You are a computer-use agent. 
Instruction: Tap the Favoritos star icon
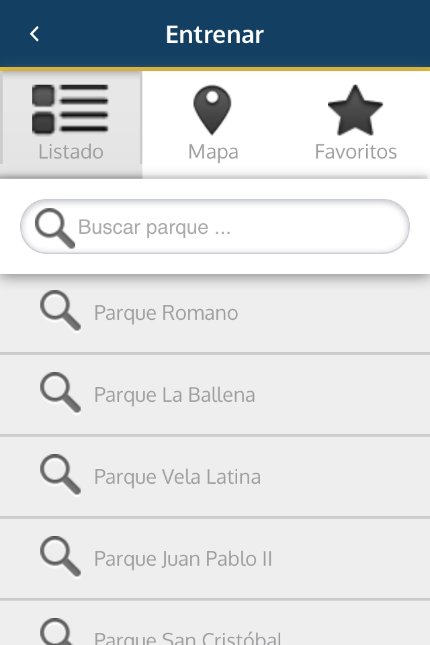(355, 110)
